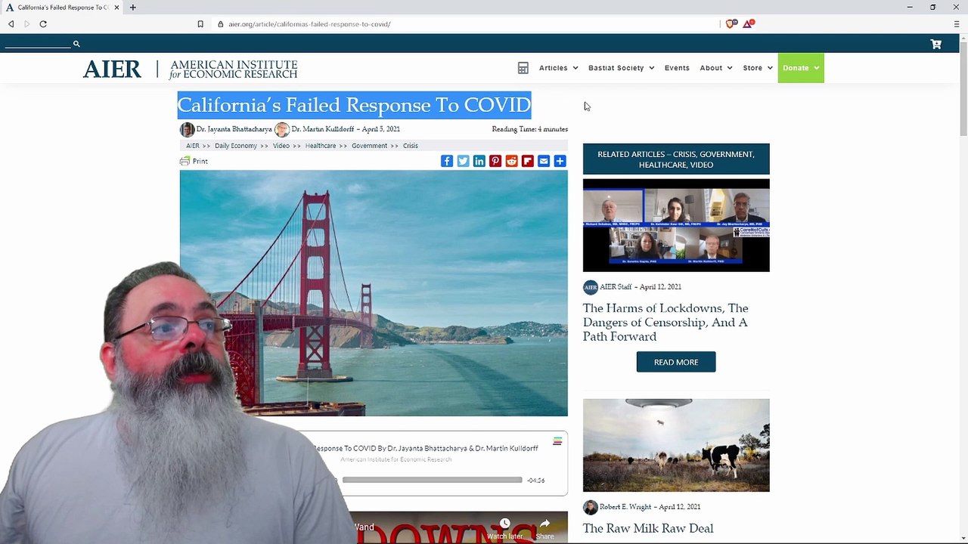Click Dr. Jayanta Bhattacharya's author photo
The width and height of the screenshot is (968, 544).
tap(187, 129)
